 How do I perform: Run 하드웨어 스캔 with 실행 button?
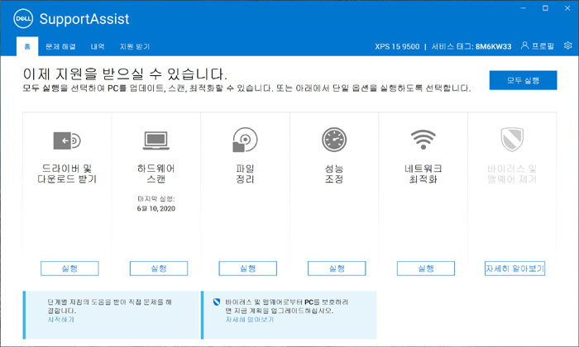click(x=159, y=269)
